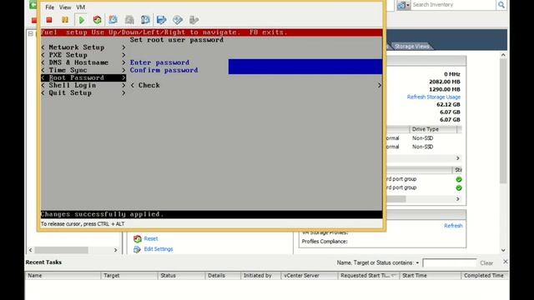This screenshot has height=300, width=534.
Task: Select Time Sync in Fuel menu
Action: [83, 70]
